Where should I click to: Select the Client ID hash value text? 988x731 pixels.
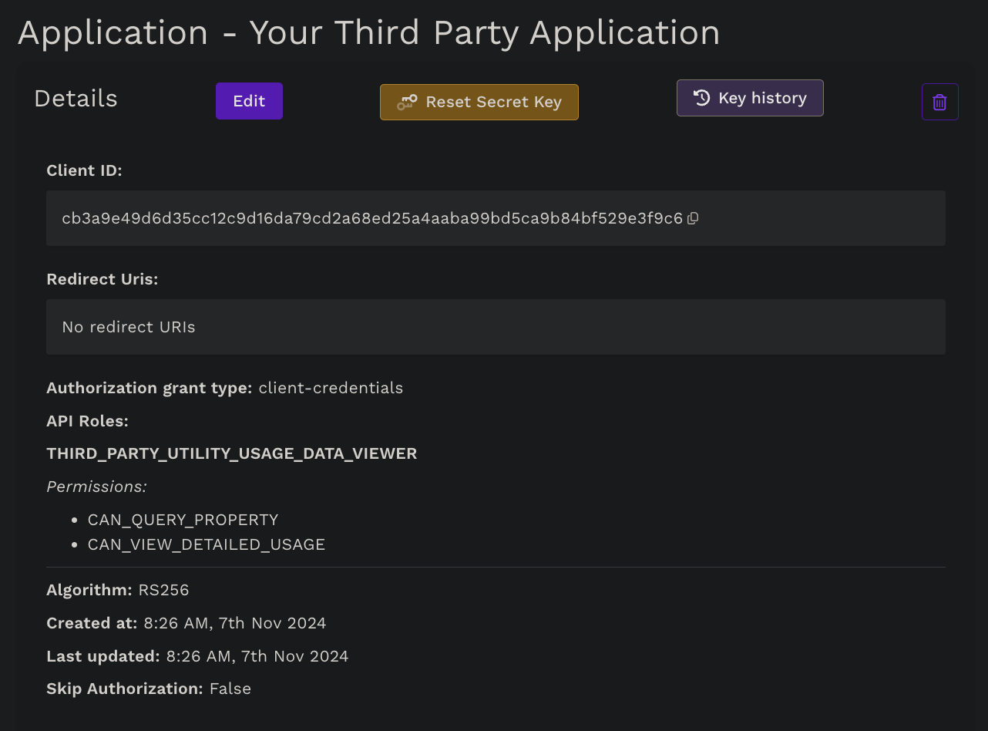371,218
